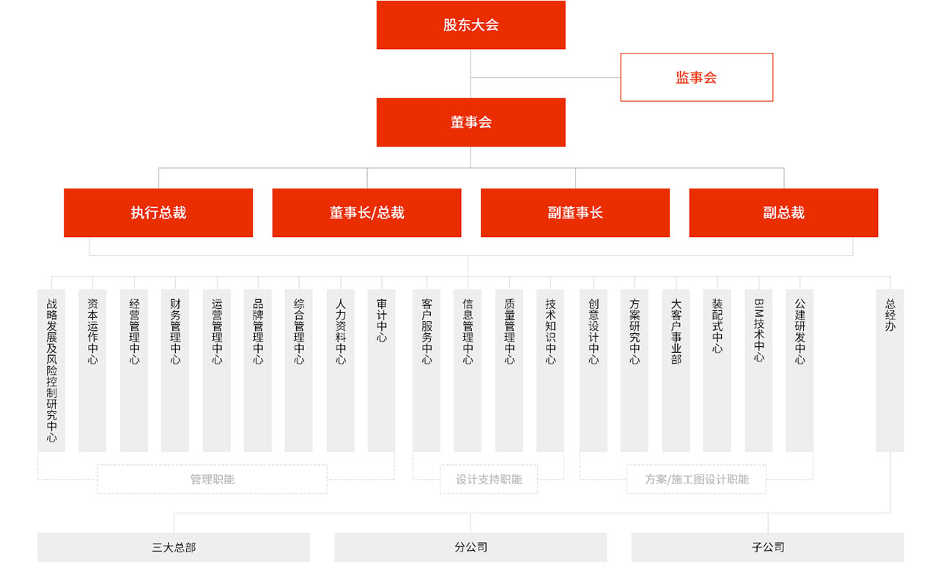Choose the BIM技术中心 column
938x578 pixels.
coord(759,370)
